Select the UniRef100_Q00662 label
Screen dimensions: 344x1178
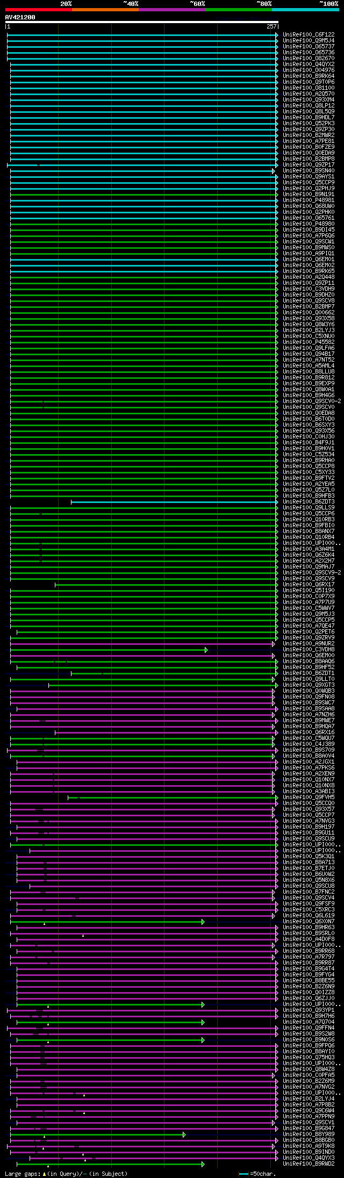[309, 312]
